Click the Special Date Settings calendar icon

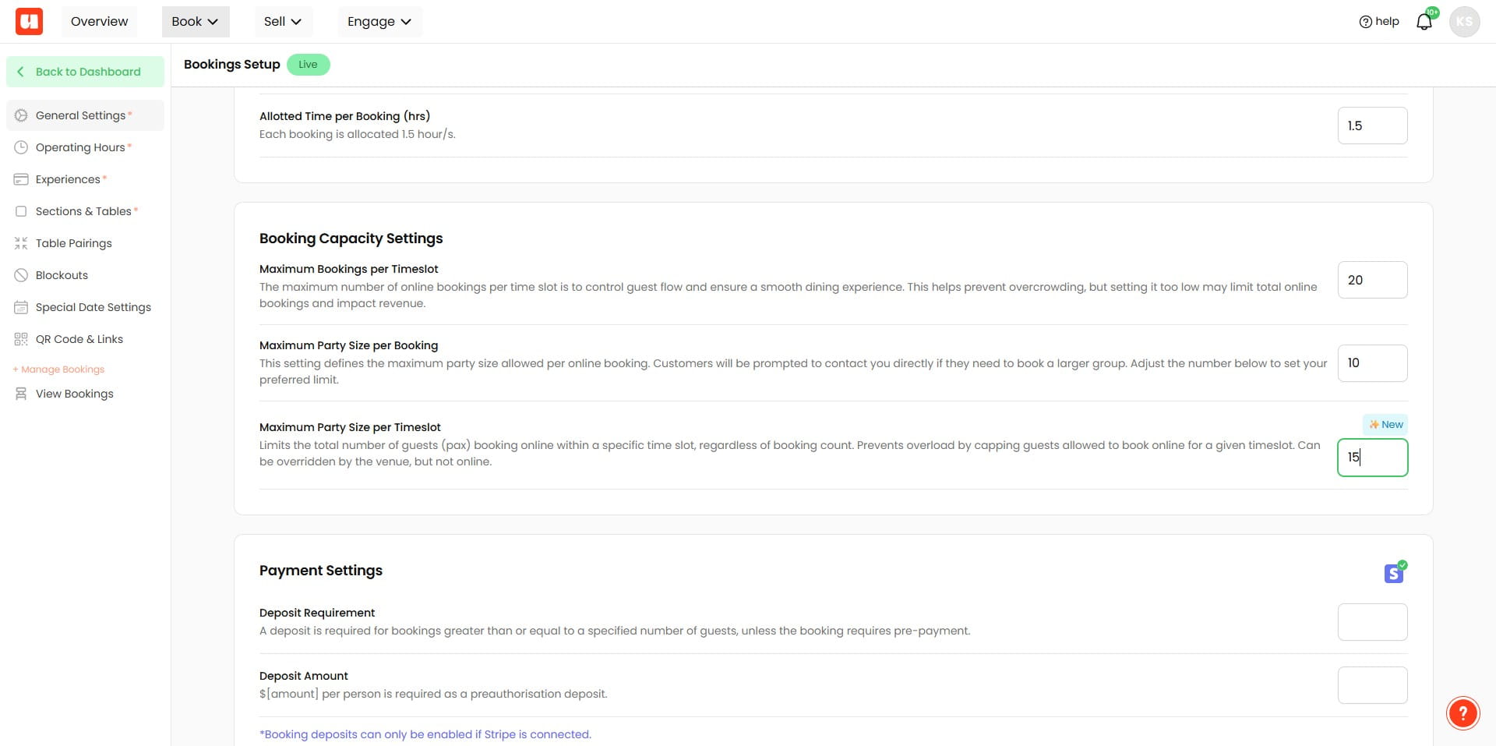pyautogui.click(x=21, y=307)
